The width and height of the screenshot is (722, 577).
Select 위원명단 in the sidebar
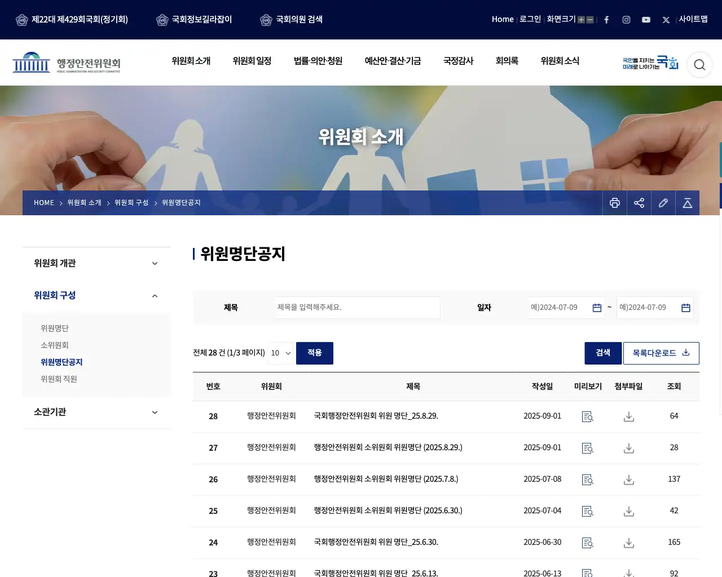click(x=55, y=328)
